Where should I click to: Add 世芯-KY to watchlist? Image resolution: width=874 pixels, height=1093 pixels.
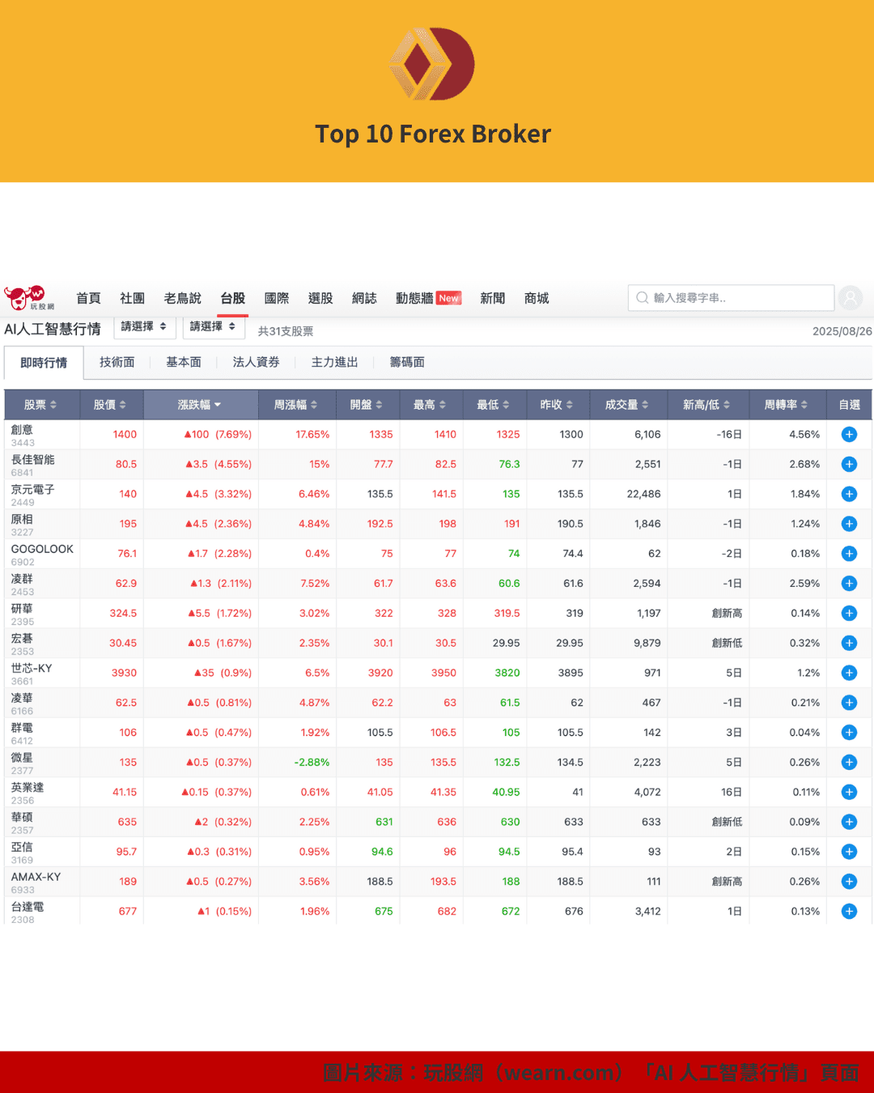pyautogui.click(x=849, y=673)
